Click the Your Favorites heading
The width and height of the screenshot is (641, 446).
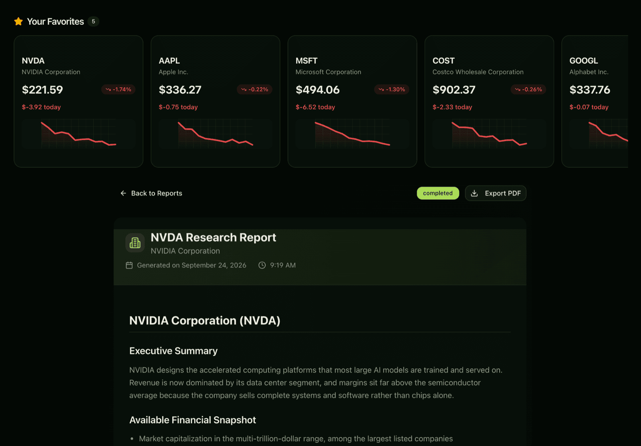pos(55,22)
